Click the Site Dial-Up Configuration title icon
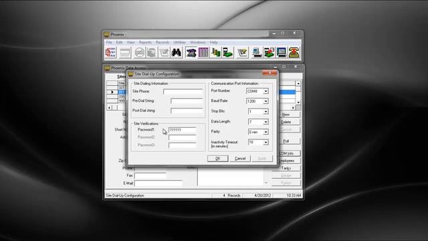Viewport: 428px width, 241px height. tap(131, 74)
